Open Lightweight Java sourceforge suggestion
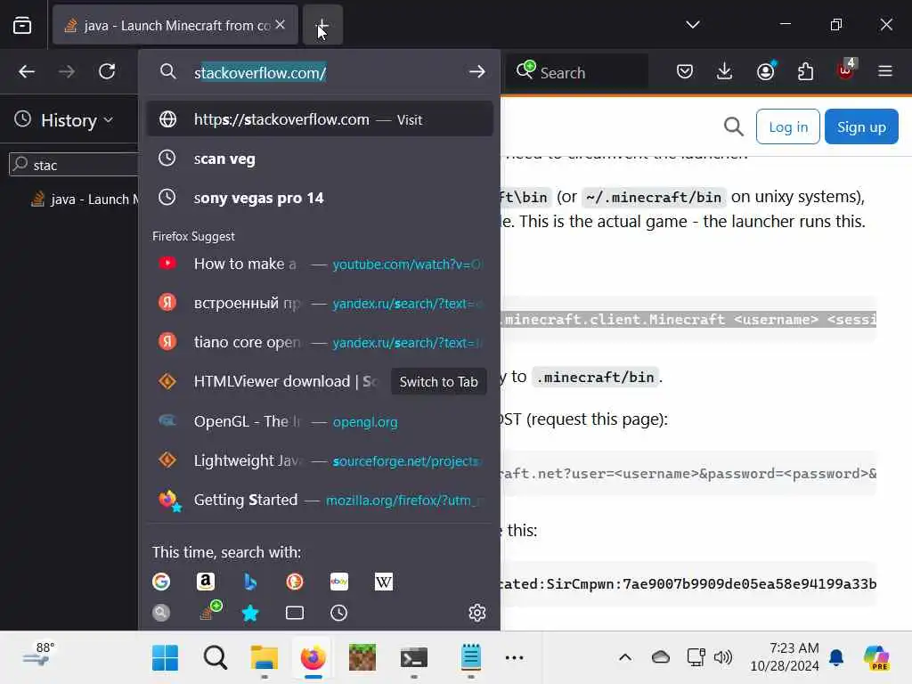This screenshot has width=912, height=684. coord(320,460)
